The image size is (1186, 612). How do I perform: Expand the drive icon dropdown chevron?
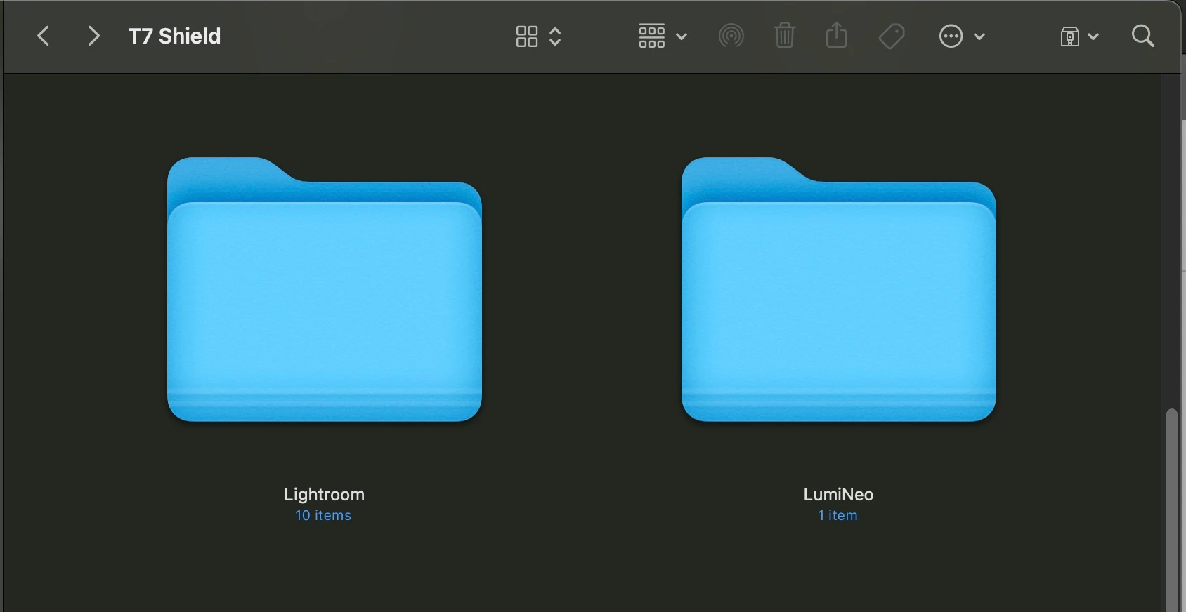1093,36
